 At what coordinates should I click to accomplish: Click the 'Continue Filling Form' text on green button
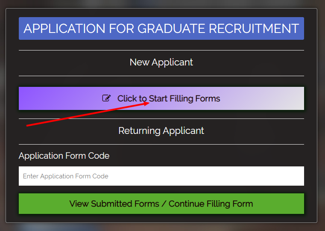(x=211, y=204)
